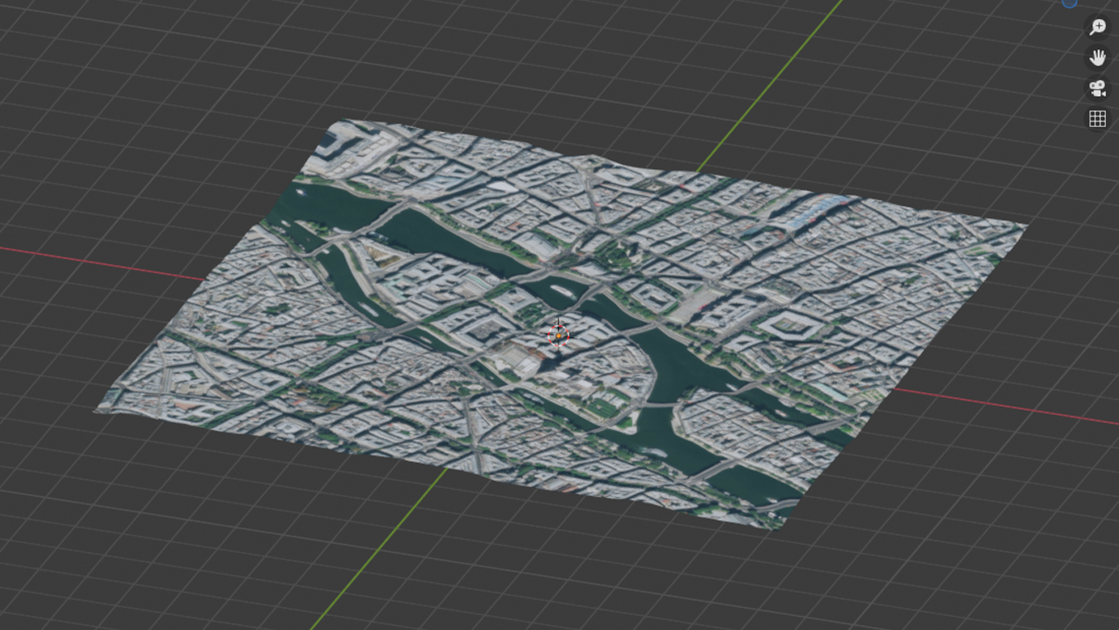Click the 3D cursor crosshair on map
The width and height of the screenshot is (1119, 630).
(x=558, y=335)
